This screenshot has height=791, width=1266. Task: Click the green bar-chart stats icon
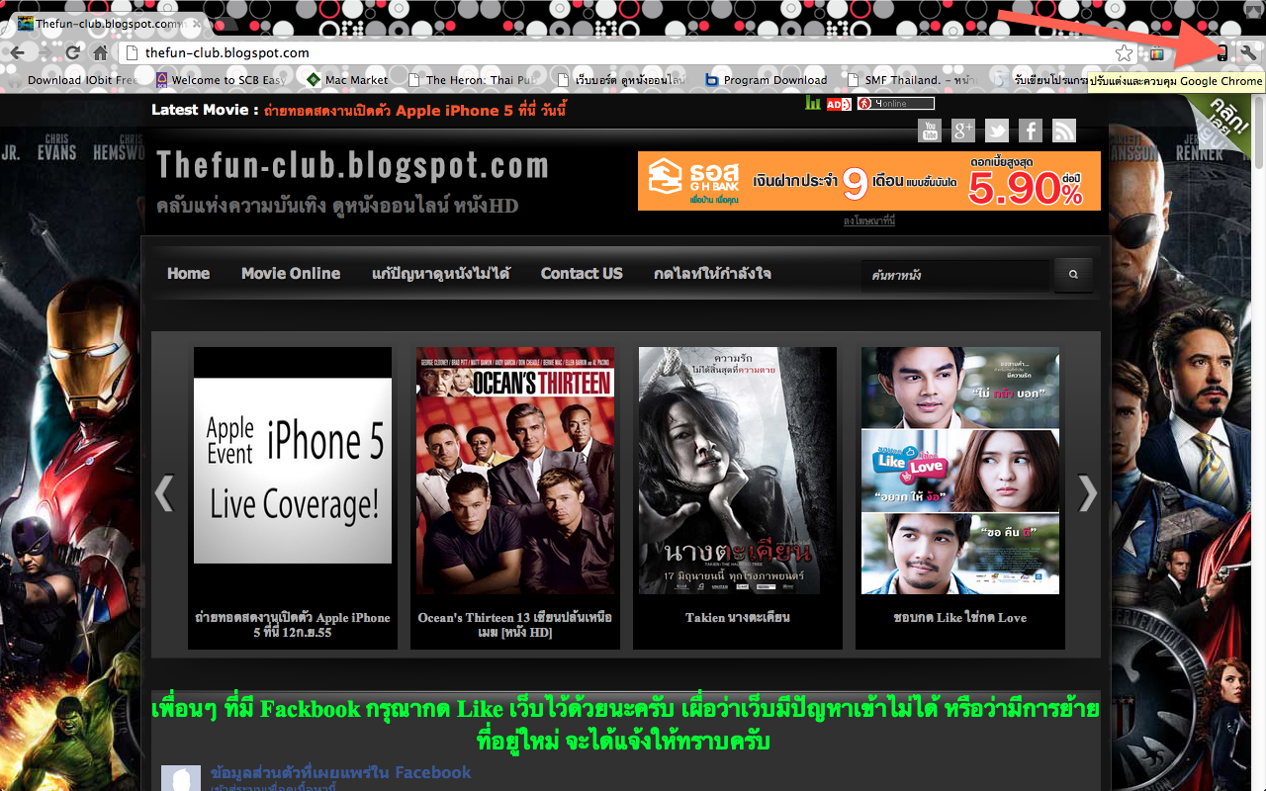(813, 103)
